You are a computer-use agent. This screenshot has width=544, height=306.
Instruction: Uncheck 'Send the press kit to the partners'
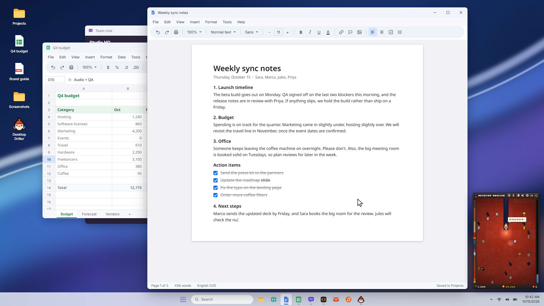215,173
